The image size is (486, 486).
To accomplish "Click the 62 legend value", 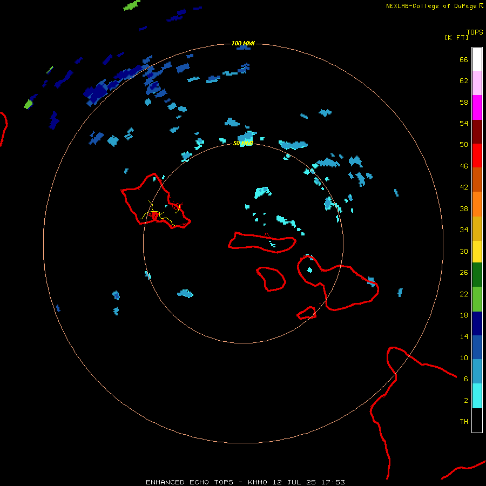I will pos(464,81).
